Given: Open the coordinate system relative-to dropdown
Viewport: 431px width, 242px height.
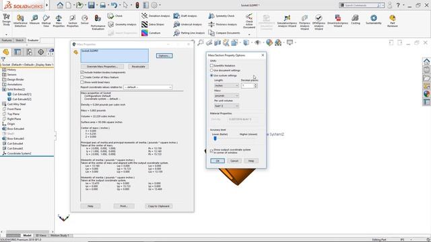Looking at the screenshot, I should click(x=148, y=87).
